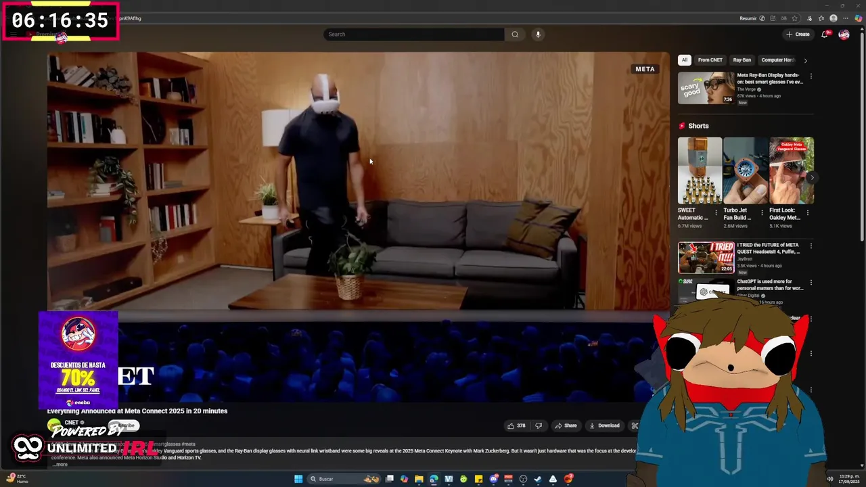Focus the YouTube search field
This screenshot has height=487, width=866.
413,34
